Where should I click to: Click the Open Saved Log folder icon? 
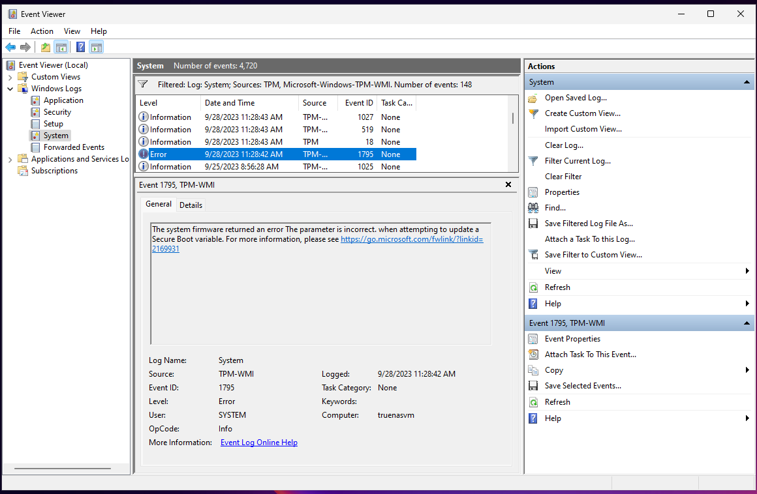coord(533,98)
